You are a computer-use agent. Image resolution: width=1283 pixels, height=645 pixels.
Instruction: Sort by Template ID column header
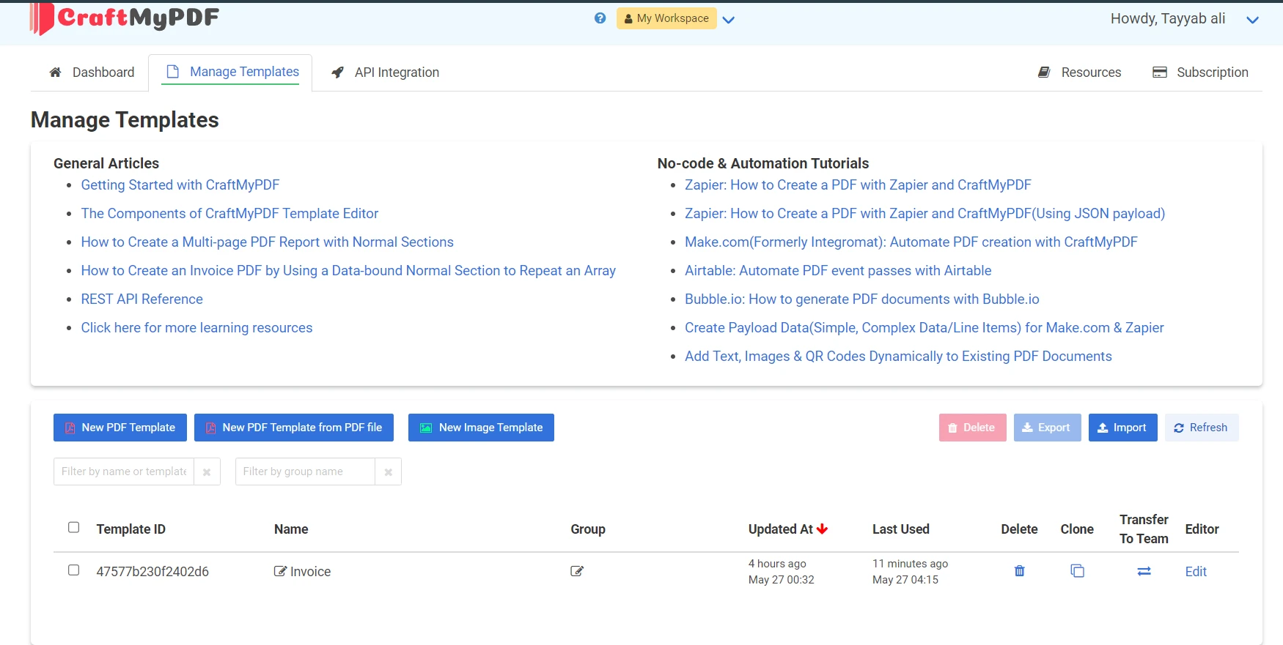coord(130,529)
